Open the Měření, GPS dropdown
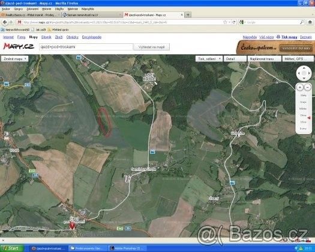 (298, 59)
